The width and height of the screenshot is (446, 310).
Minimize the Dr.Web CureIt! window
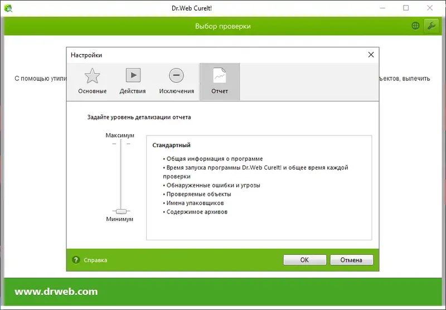click(x=382, y=8)
